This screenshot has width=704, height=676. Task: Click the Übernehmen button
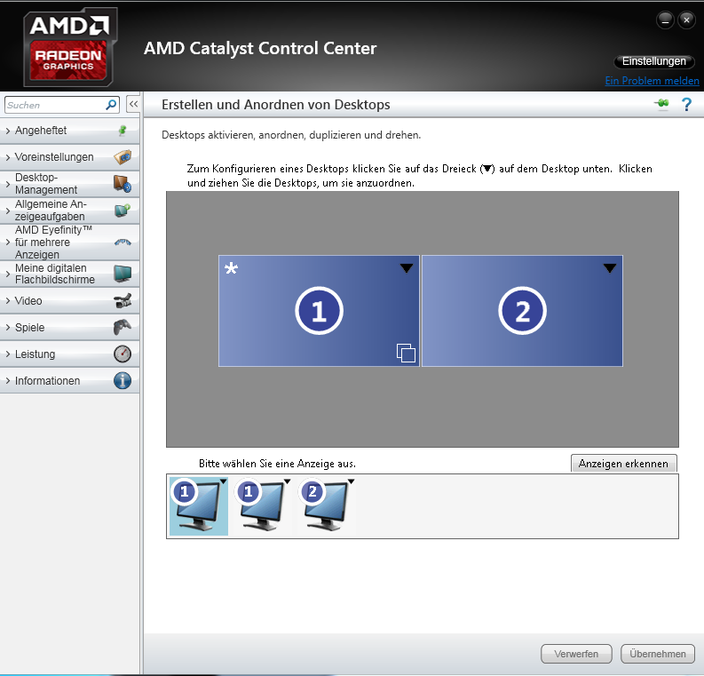657,654
